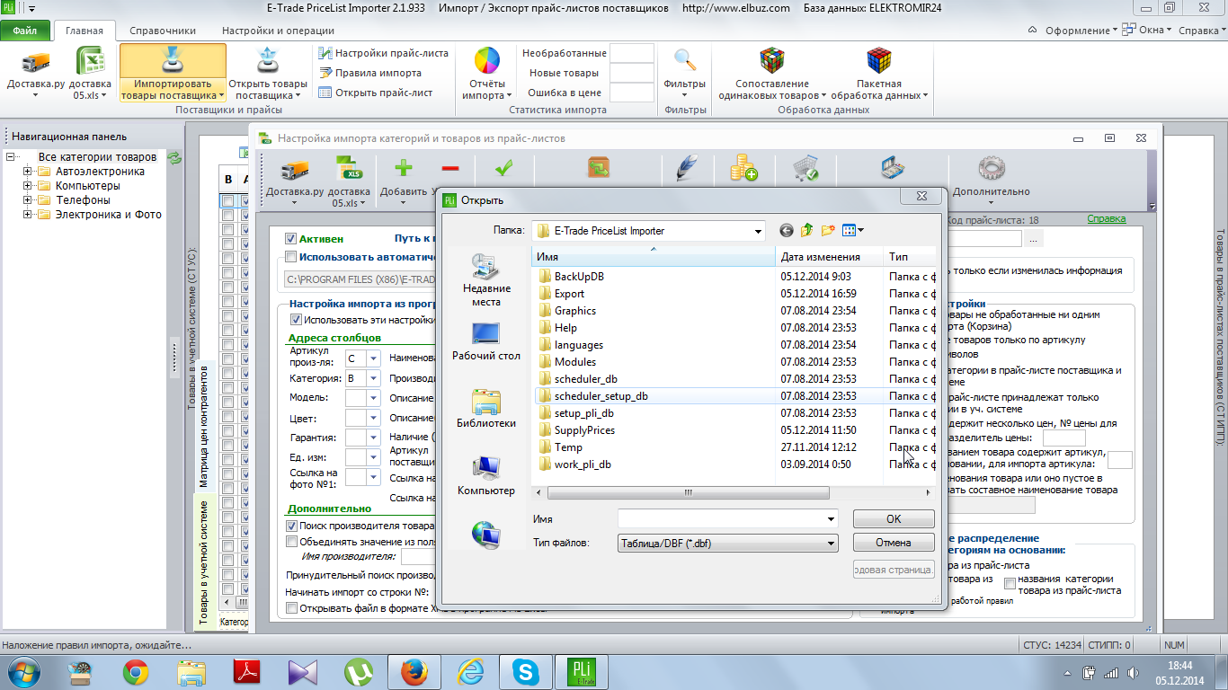Toggle the Активен checkbox
1228x690 pixels.
[x=291, y=239]
